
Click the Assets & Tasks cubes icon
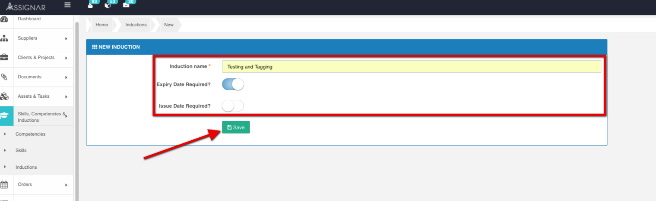[4, 96]
